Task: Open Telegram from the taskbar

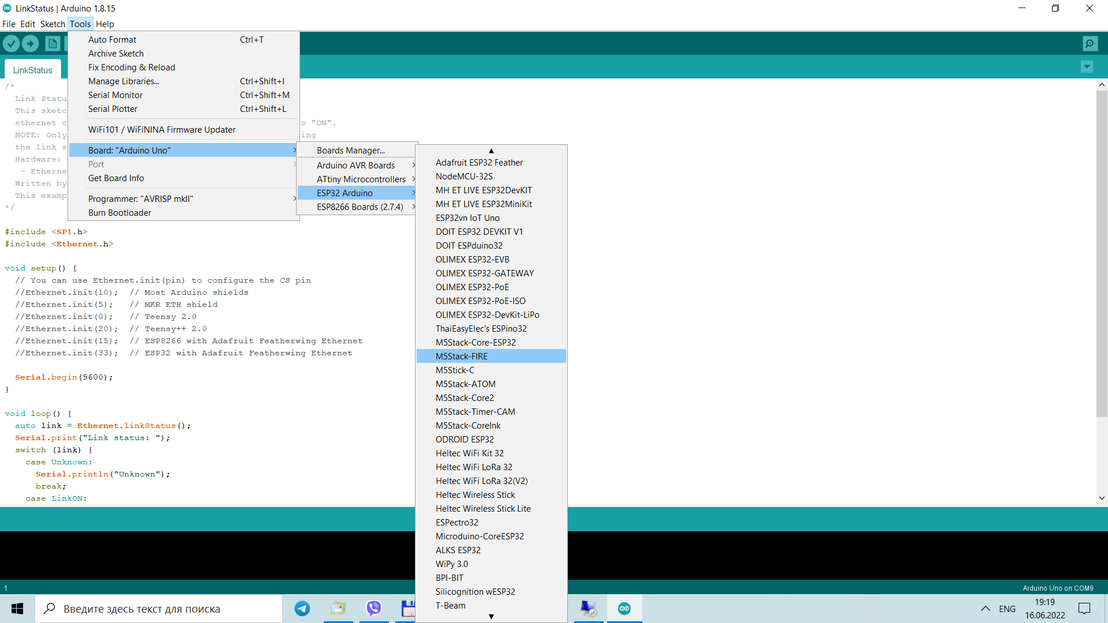Action: coord(302,609)
